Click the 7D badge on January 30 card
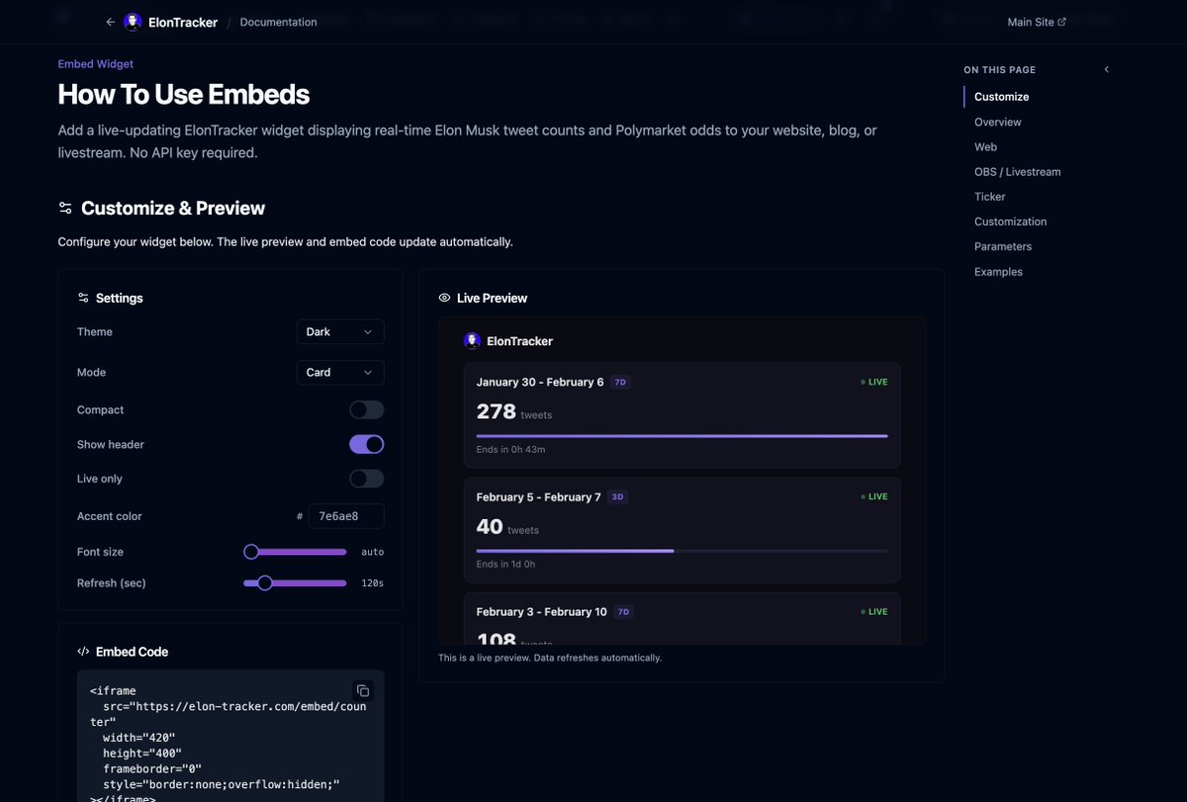The height and width of the screenshot is (802, 1187). 620,382
